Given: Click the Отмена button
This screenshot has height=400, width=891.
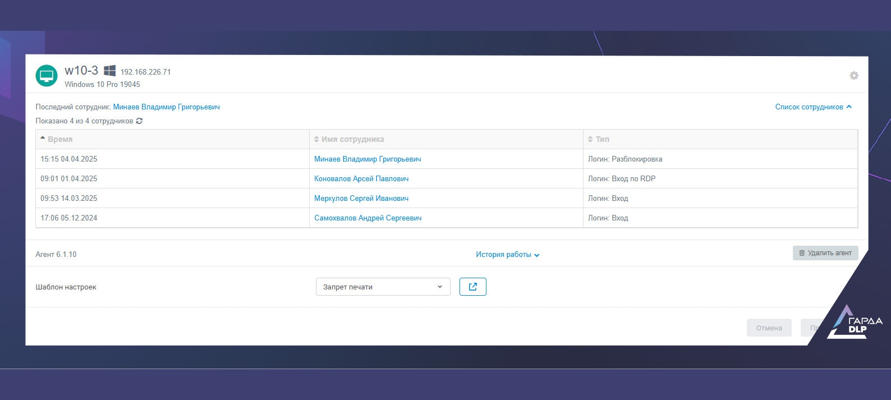Looking at the screenshot, I should click(769, 328).
